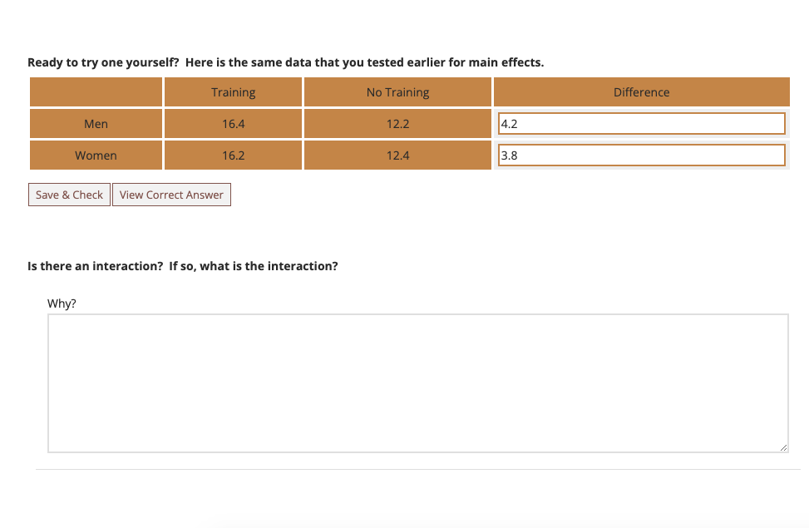The height and width of the screenshot is (528, 809).
Task: Click the cell showing 16.4
Action: 233,123
